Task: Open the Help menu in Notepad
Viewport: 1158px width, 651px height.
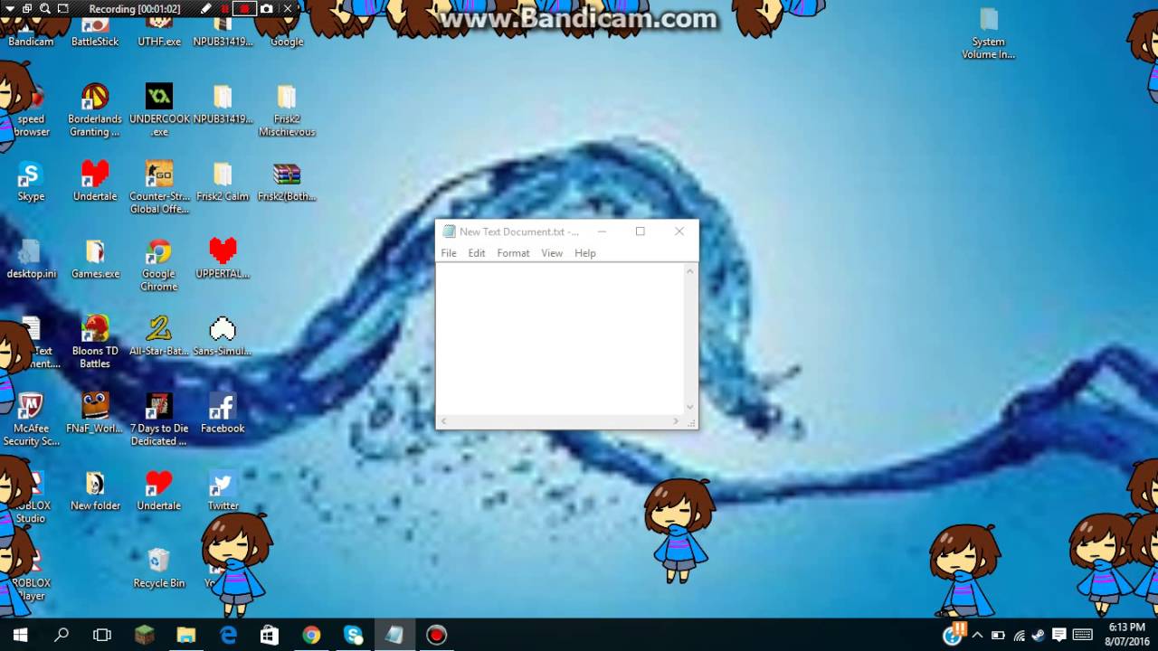Action: pyautogui.click(x=585, y=253)
